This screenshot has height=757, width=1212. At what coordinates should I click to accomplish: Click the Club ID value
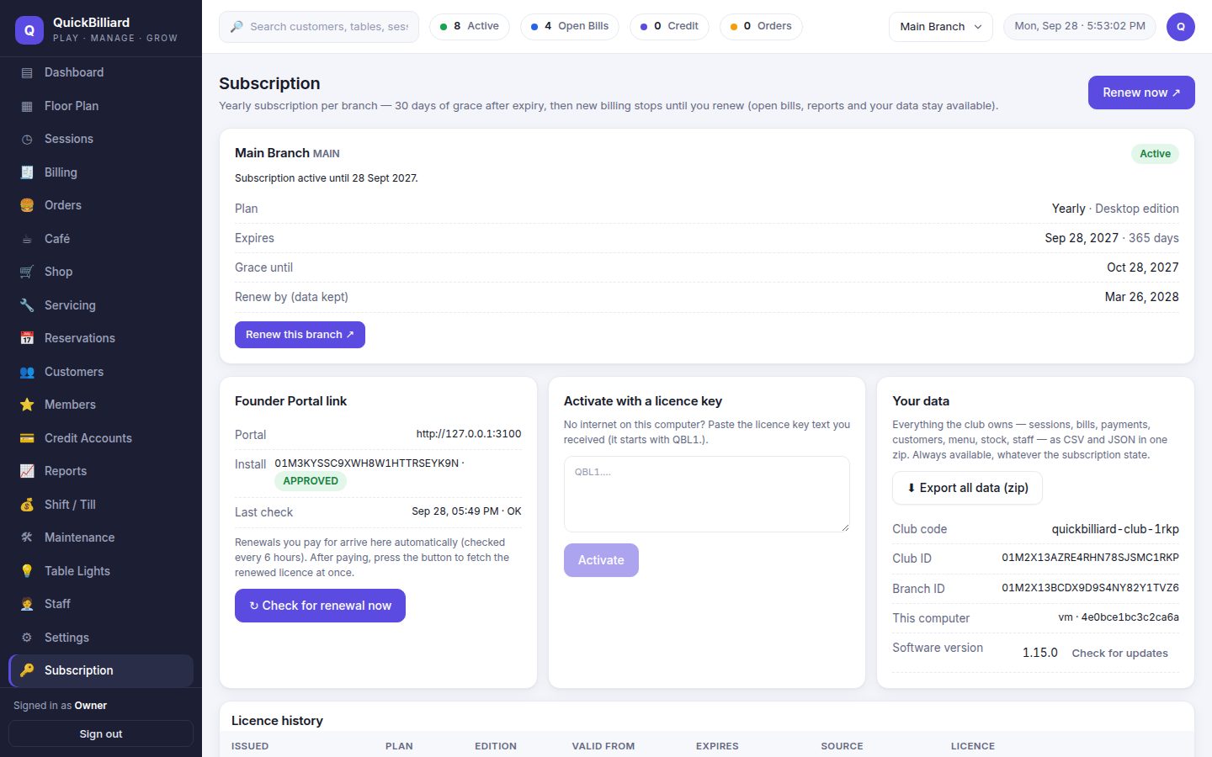[1090, 558]
